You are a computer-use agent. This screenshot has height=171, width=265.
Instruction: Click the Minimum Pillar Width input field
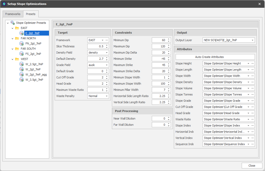coord(159,90)
